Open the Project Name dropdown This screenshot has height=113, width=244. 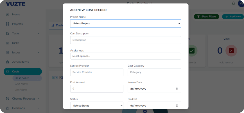pyautogui.click(x=126, y=23)
